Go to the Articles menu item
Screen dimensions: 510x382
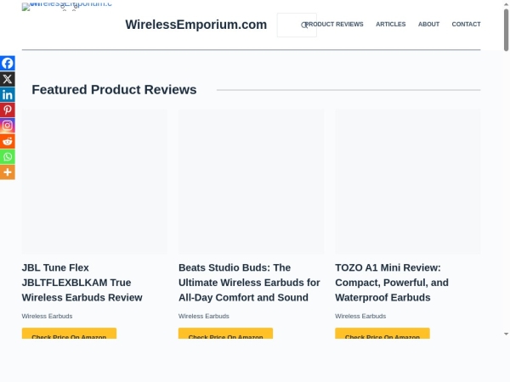coord(391,25)
